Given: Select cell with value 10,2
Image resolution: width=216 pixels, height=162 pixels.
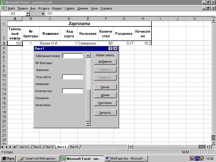Looking at the screenshot, I should 143,43.
